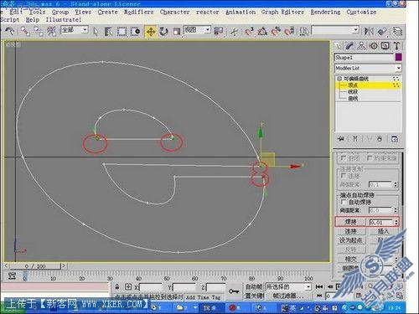Open Select by Name dialog icon
The height and width of the screenshot is (314, 419).
[x=108, y=31]
